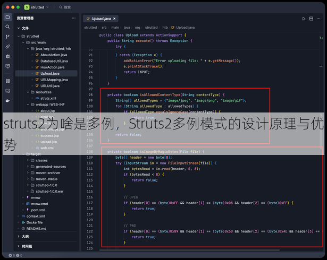Expand the 时间线 timeline section
The height and width of the screenshot is (260, 327).
point(19,246)
